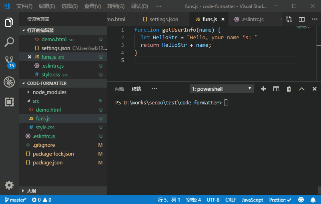Screen dimensions: 321x204
Task: Open the terminal selector dropdown 1: powershell
Action: [x=221, y=89]
